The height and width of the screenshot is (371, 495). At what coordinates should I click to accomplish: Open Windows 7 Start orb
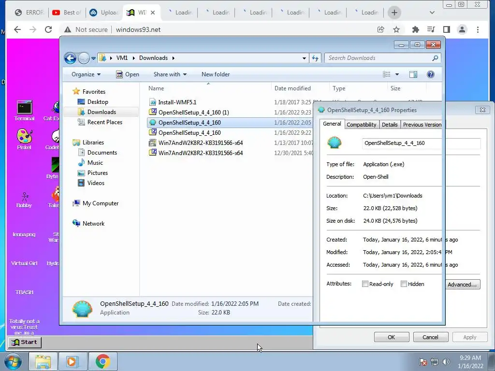click(13, 361)
